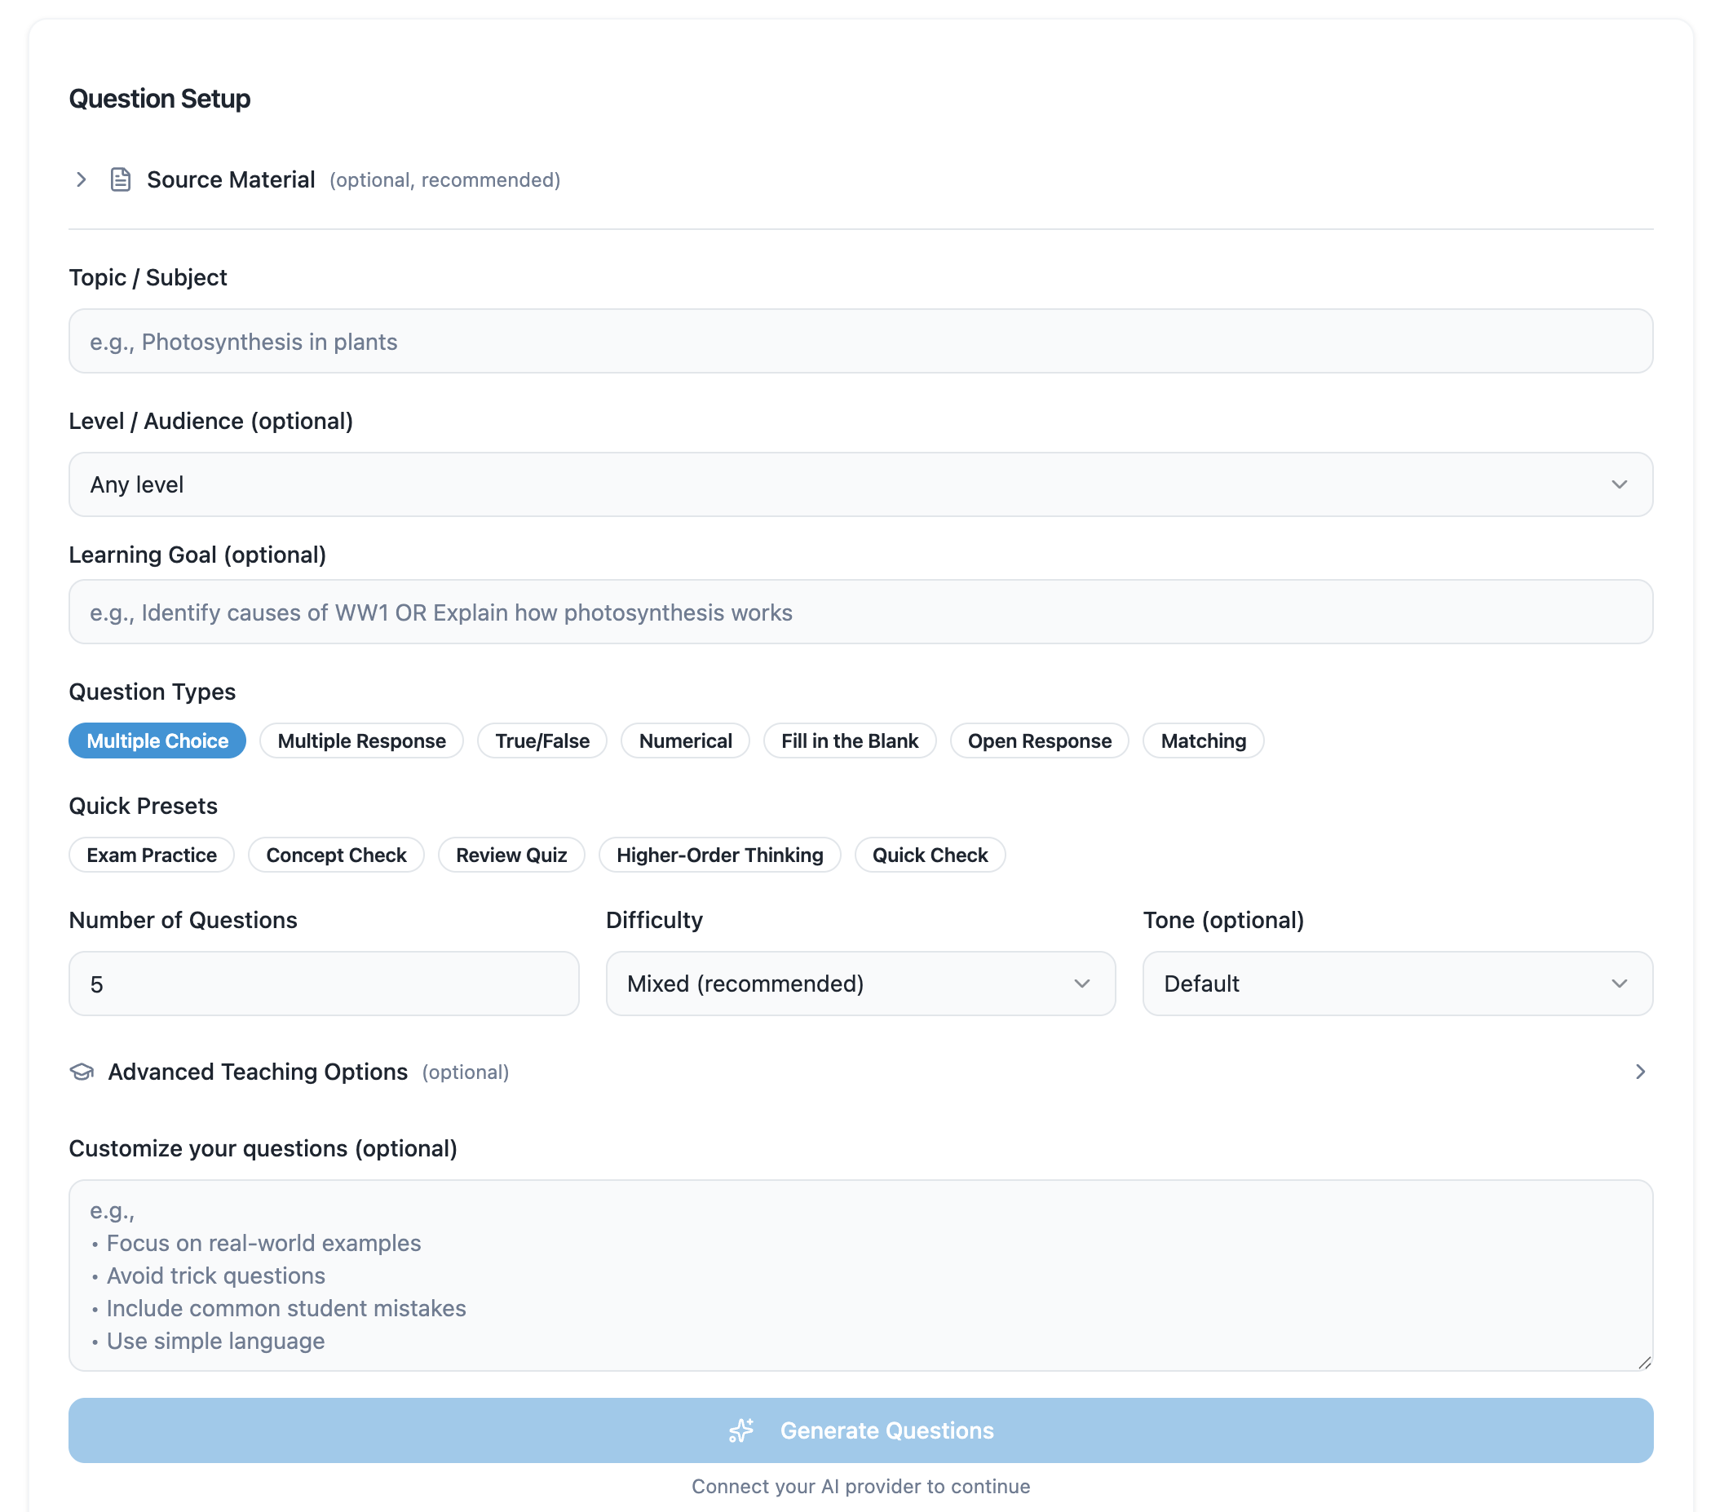Click the graduation cap icon
1724x1512 pixels.
click(82, 1072)
